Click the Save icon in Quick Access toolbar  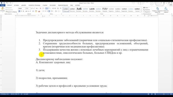[4, 3]
